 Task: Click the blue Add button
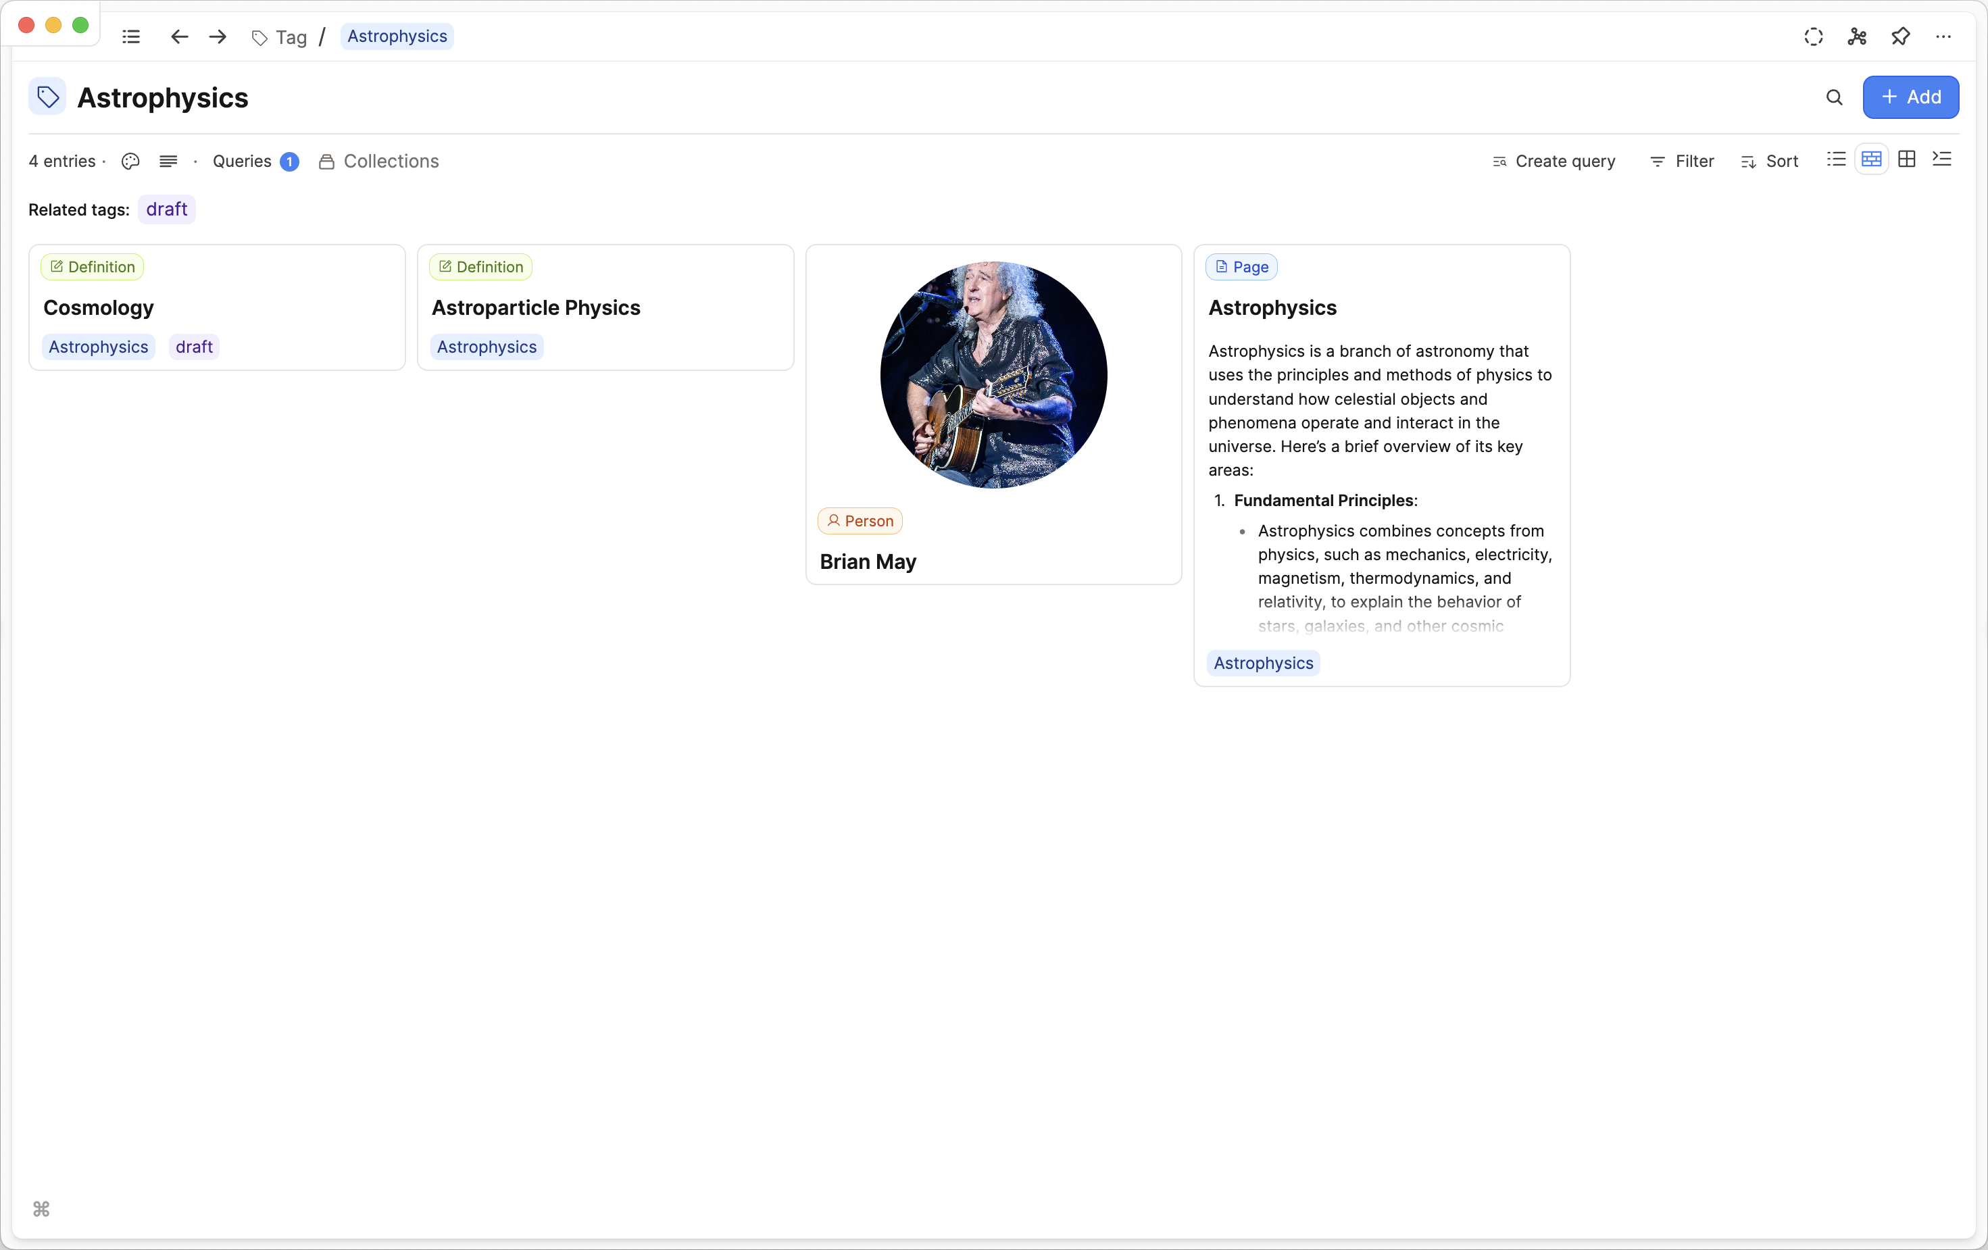[x=1910, y=97]
